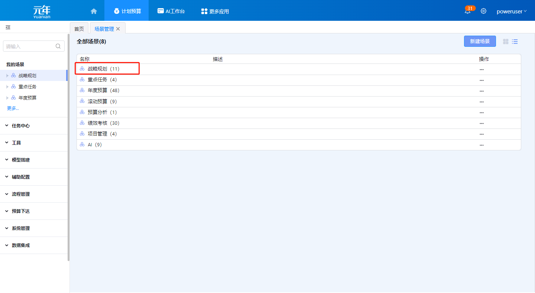Screen dimensions: 535x293
Task: Open the settings gear icon
Action: tap(483, 11)
